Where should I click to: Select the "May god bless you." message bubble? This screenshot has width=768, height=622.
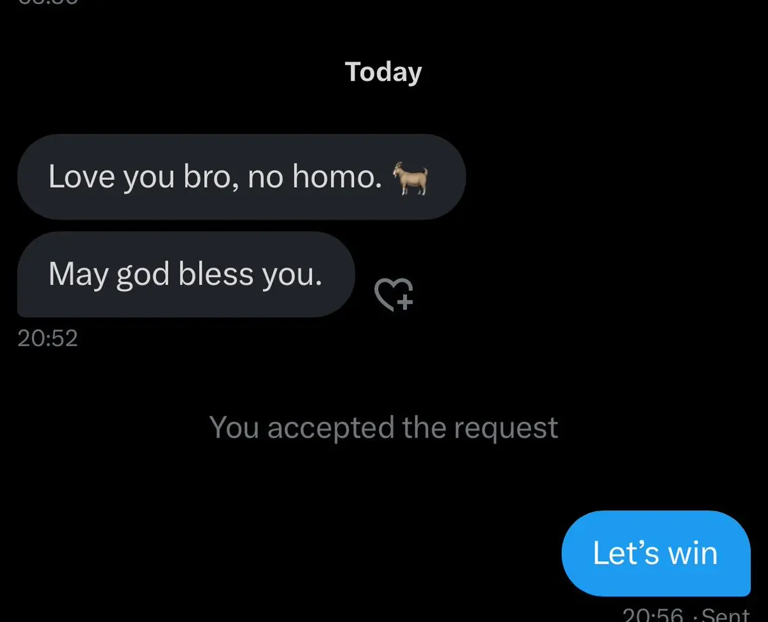[186, 274]
